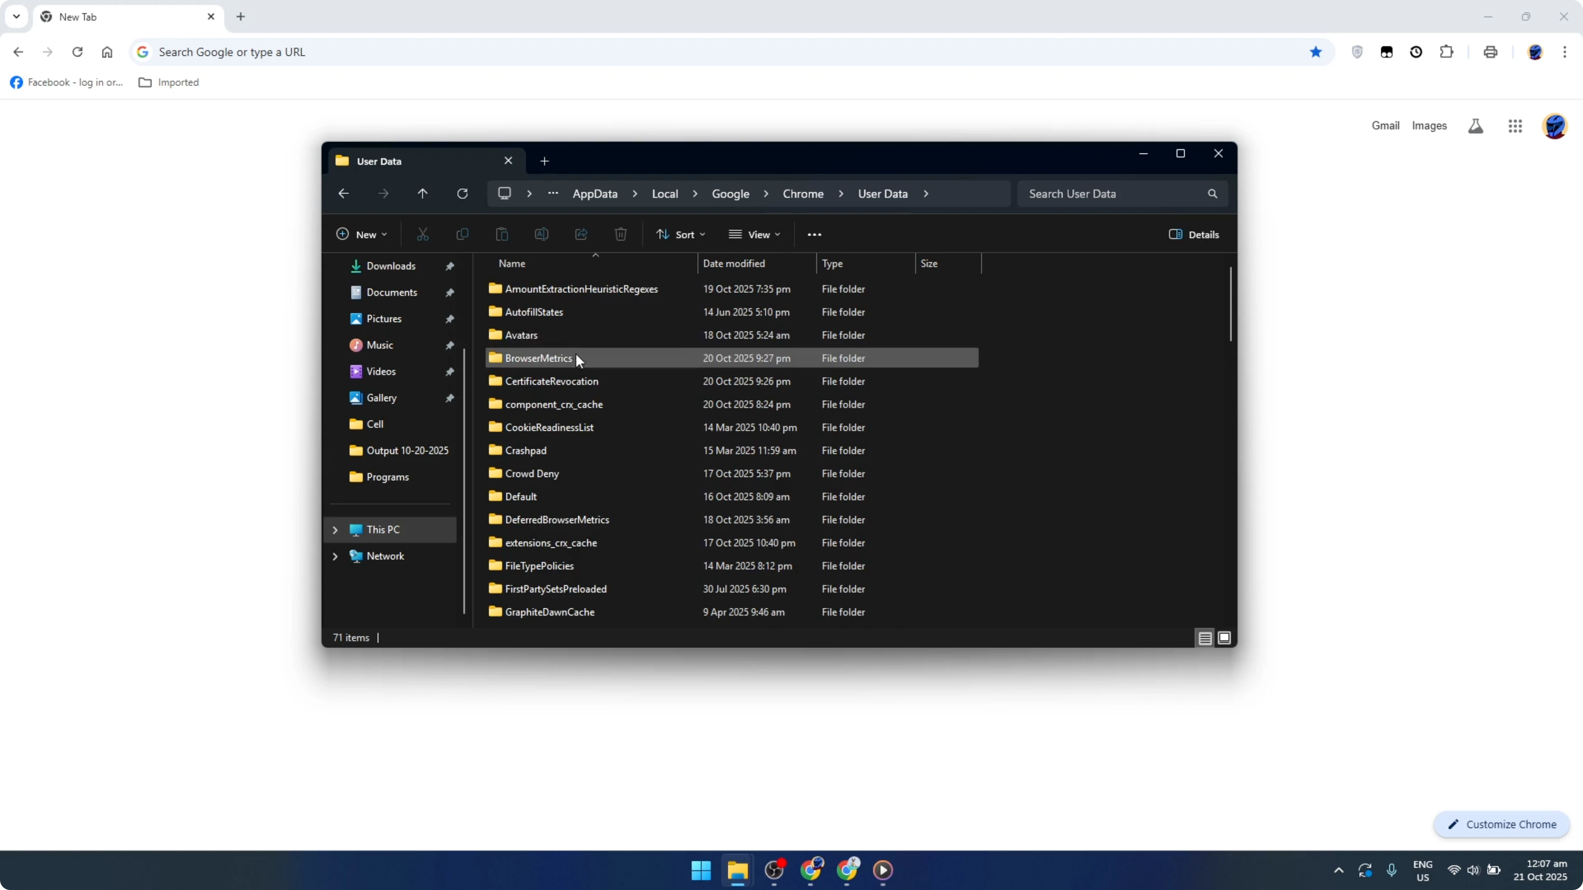The width and height of the screenshot is (1583, 890).
Task: Open Chrome's three-dot menu
Action: (1565, 52)
